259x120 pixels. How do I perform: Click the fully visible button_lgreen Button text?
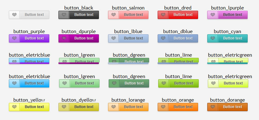[84, 83]
